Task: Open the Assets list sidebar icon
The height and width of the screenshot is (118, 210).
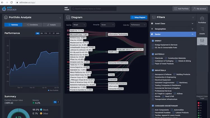Action: tap(202, 29)
